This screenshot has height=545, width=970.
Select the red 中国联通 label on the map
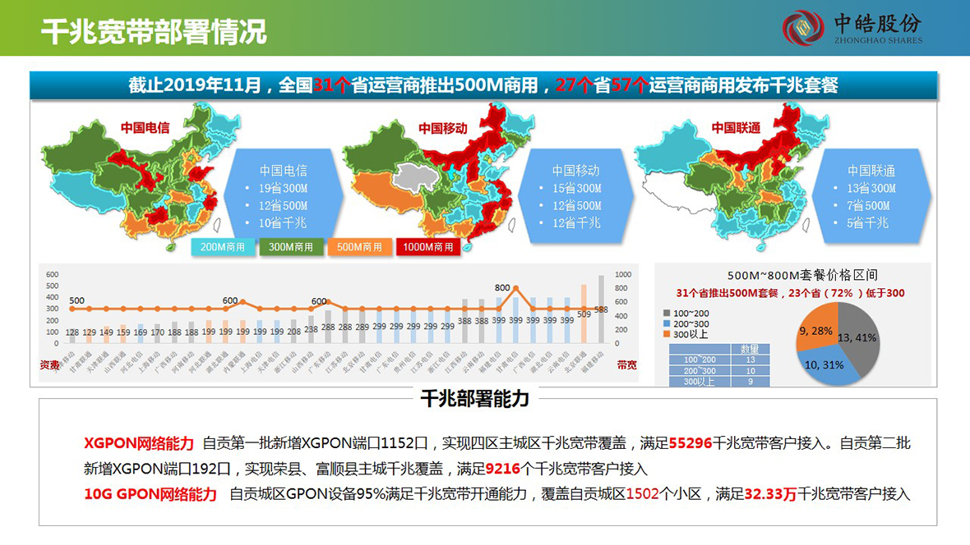tap(736, 128)
